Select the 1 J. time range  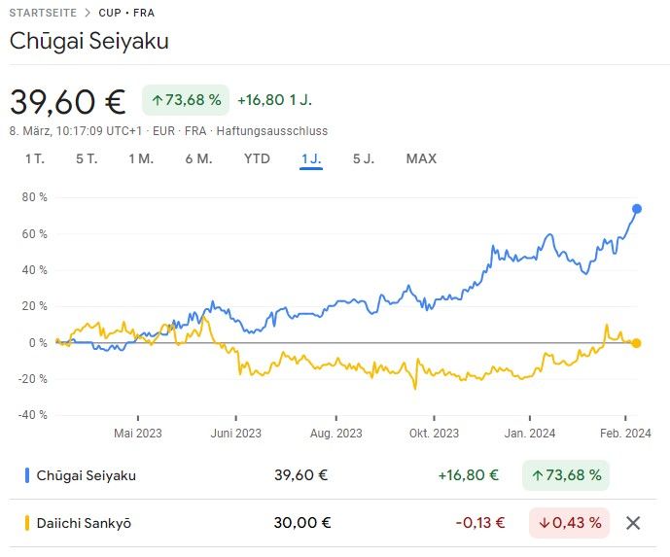tap(311, 158)
